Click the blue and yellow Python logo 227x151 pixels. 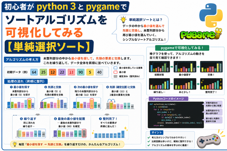click(x=211, y=15)
